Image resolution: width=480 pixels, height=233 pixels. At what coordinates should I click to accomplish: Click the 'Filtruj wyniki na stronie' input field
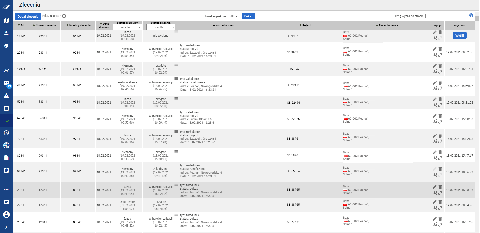tap(446, 16)
